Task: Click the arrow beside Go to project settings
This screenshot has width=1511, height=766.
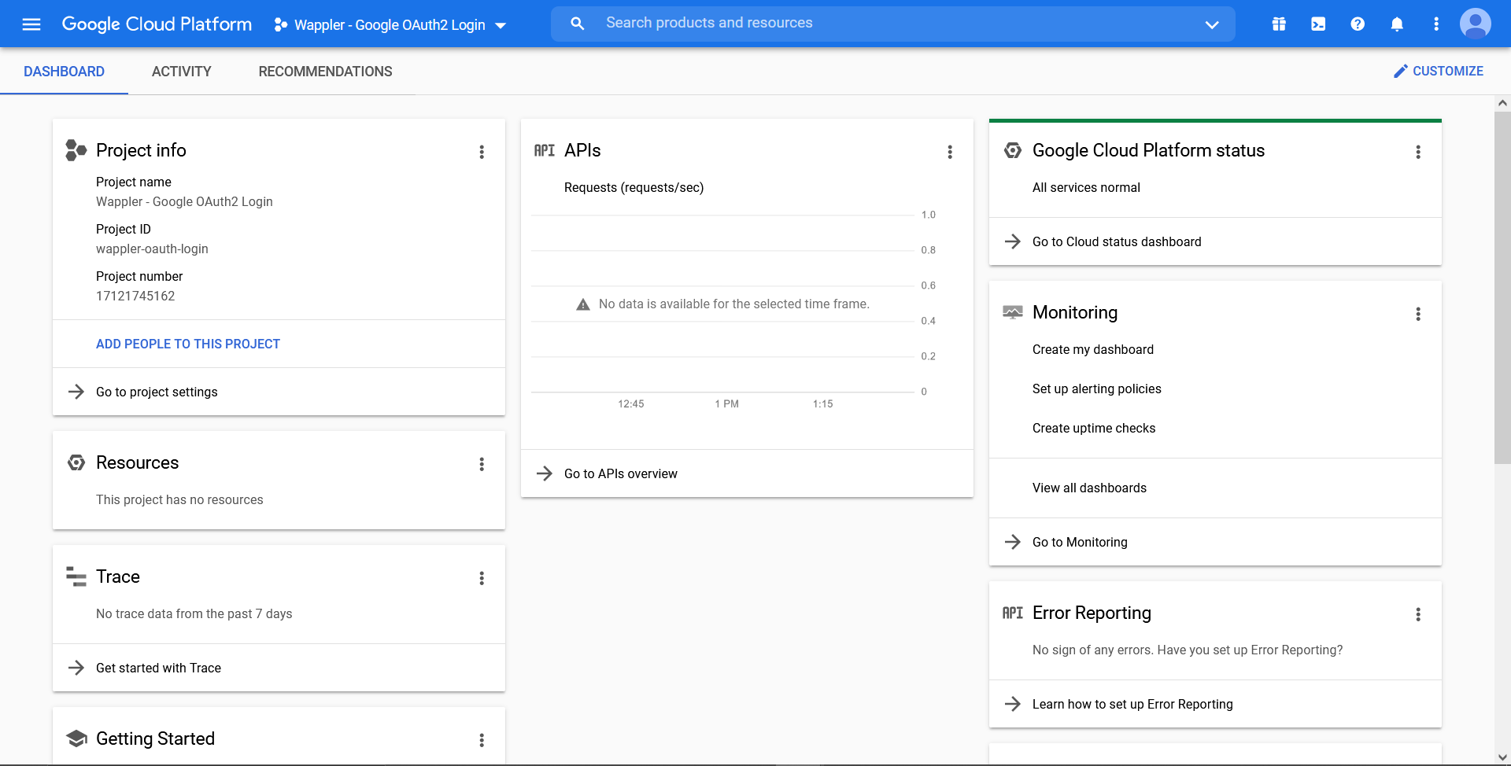Action: point(76,392)
